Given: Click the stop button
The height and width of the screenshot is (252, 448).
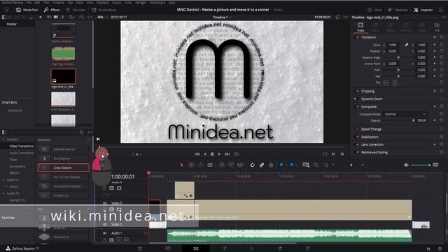Looking at the screenshot, I should [x=212, y=154].
